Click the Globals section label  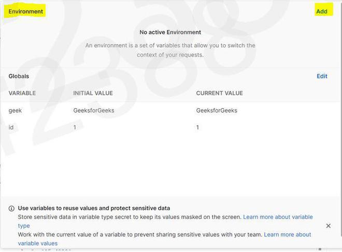tap(19, 76)
